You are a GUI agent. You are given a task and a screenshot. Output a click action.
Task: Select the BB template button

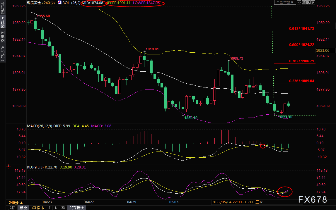[63, 208]
